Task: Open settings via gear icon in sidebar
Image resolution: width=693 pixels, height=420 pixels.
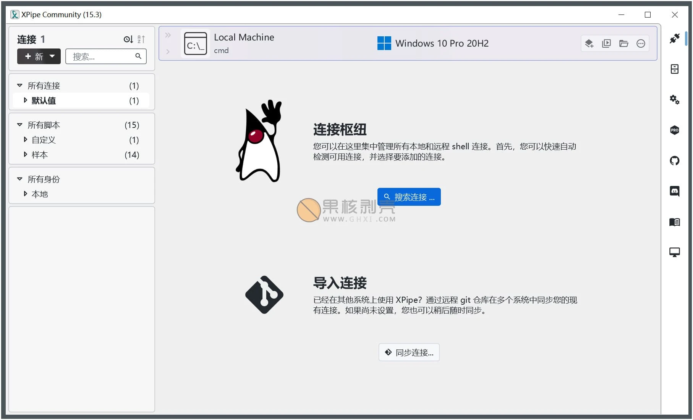Action: [x=675, y=100]
